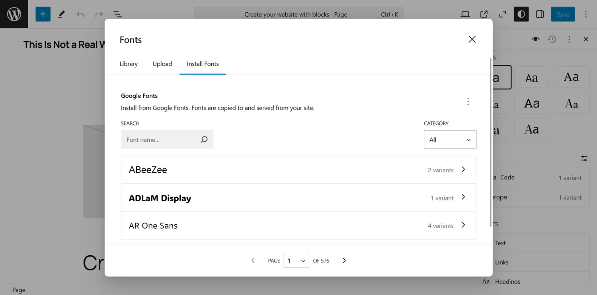Choose the third row Aa typography preset
597x295 pixels.
pos(532,129)
